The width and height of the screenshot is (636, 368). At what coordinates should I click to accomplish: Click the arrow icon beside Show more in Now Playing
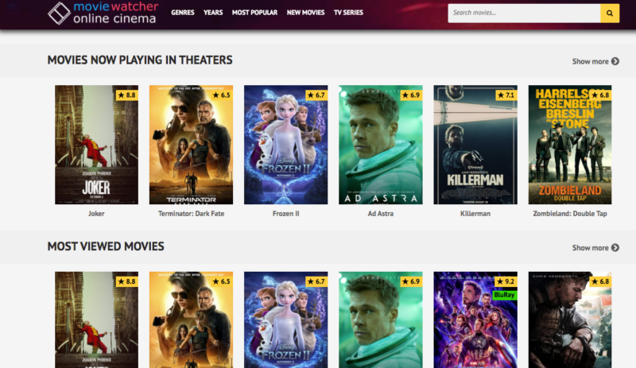(x=615, y=61)
